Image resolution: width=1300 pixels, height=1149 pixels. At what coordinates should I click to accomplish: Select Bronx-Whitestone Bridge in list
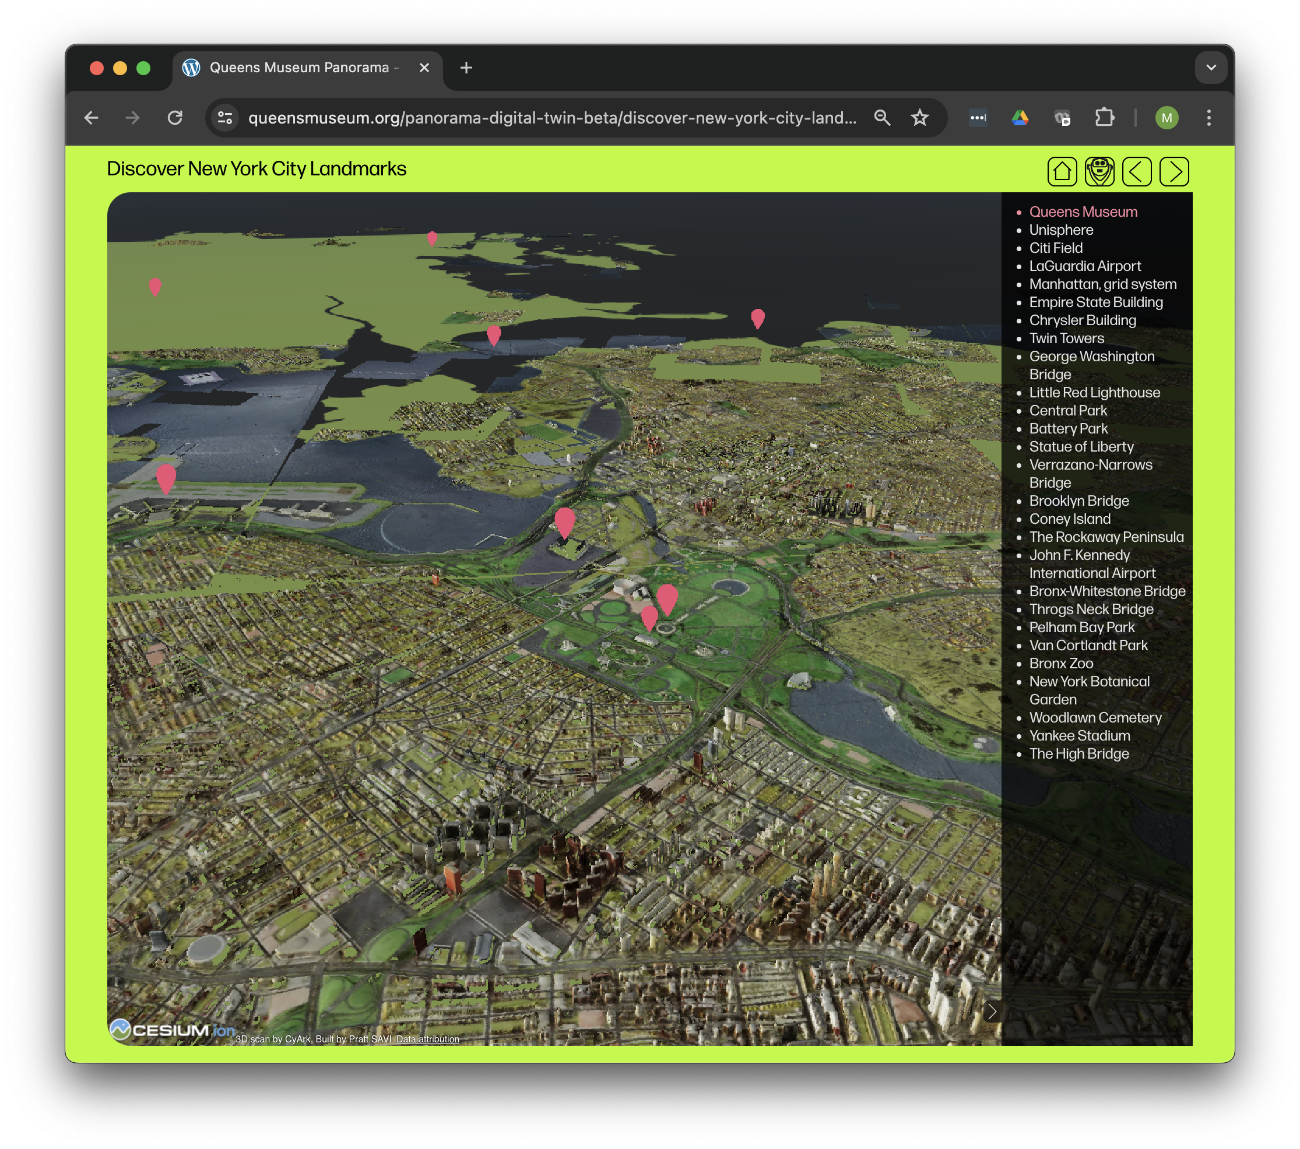click(1107, 591)
